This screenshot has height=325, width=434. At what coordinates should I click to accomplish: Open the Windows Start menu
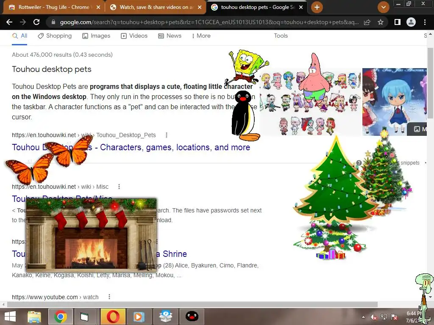(10, 317)
